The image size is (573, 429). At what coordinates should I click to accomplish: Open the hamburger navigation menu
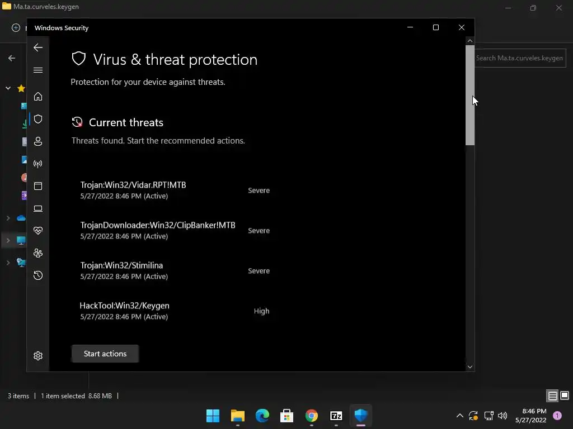38,70
